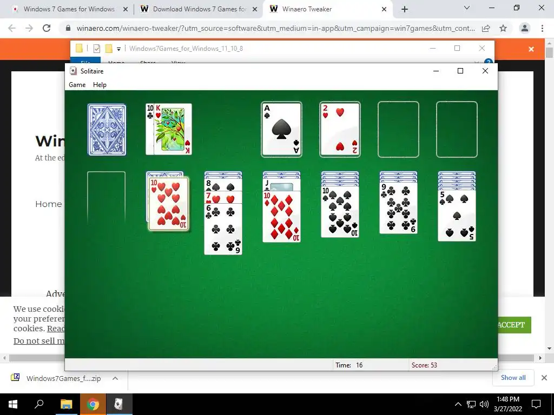Select the King of hearts waste card
The width and height of the screenshot is (554, 415).
pyautogui.click(x=173, y=129)
